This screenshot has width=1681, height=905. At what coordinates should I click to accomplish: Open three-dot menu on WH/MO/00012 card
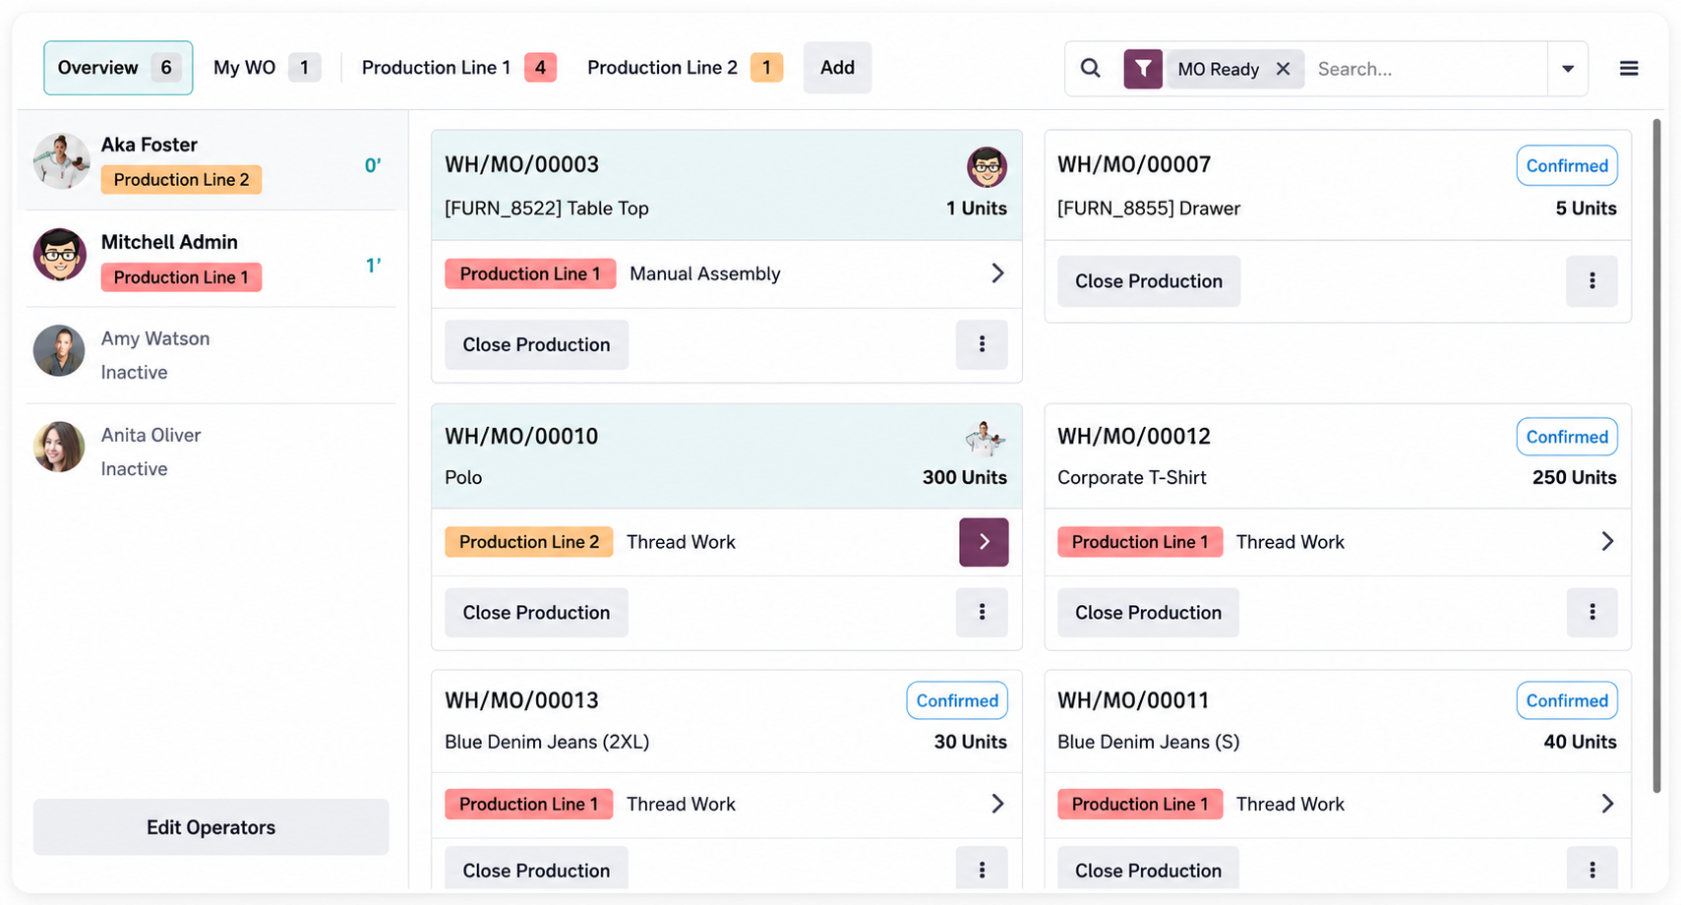tap(1591, 612)
